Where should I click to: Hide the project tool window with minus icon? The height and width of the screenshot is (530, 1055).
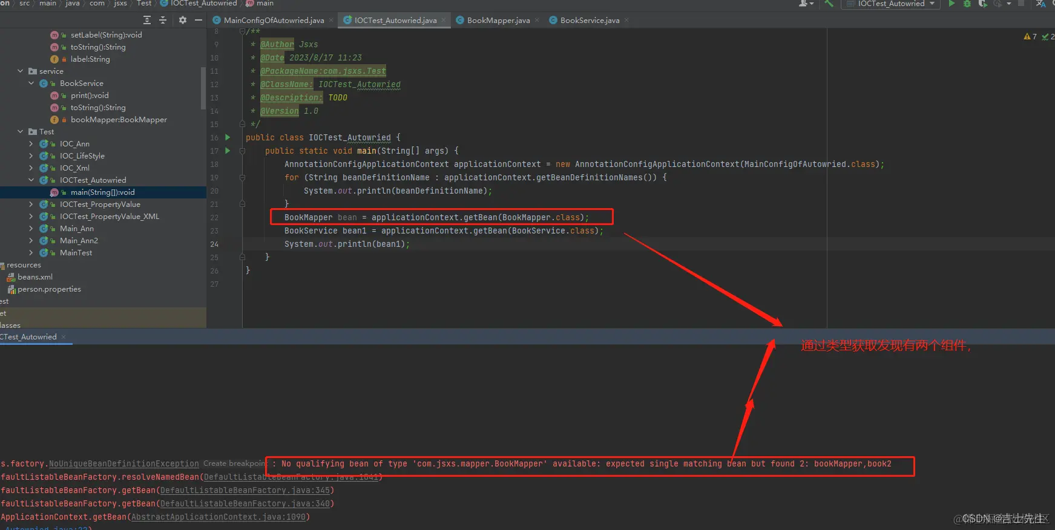(x=198, y=20)
